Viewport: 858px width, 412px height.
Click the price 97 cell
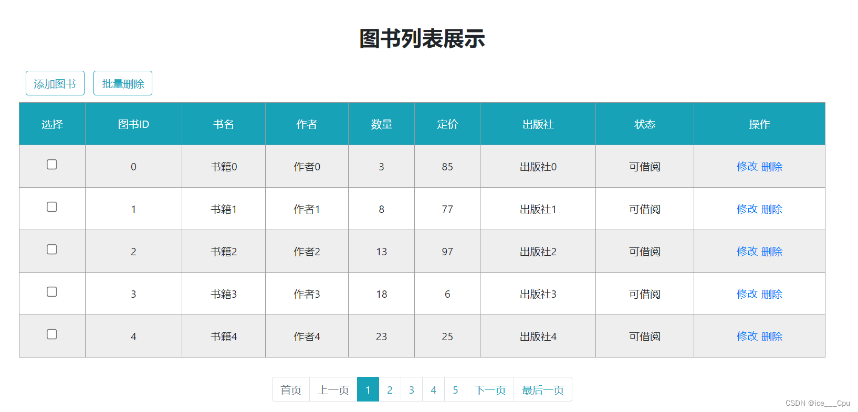(x=447, y=252)
